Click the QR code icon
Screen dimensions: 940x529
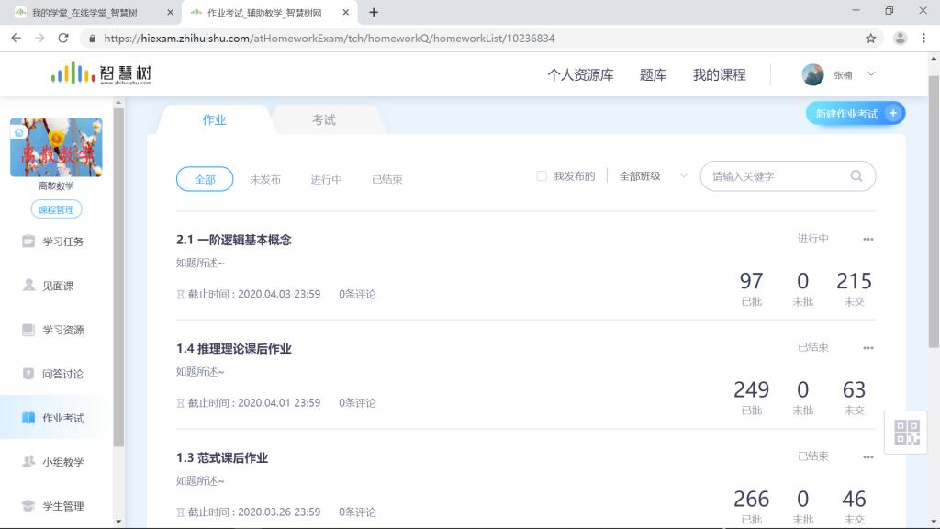(906, 432)
